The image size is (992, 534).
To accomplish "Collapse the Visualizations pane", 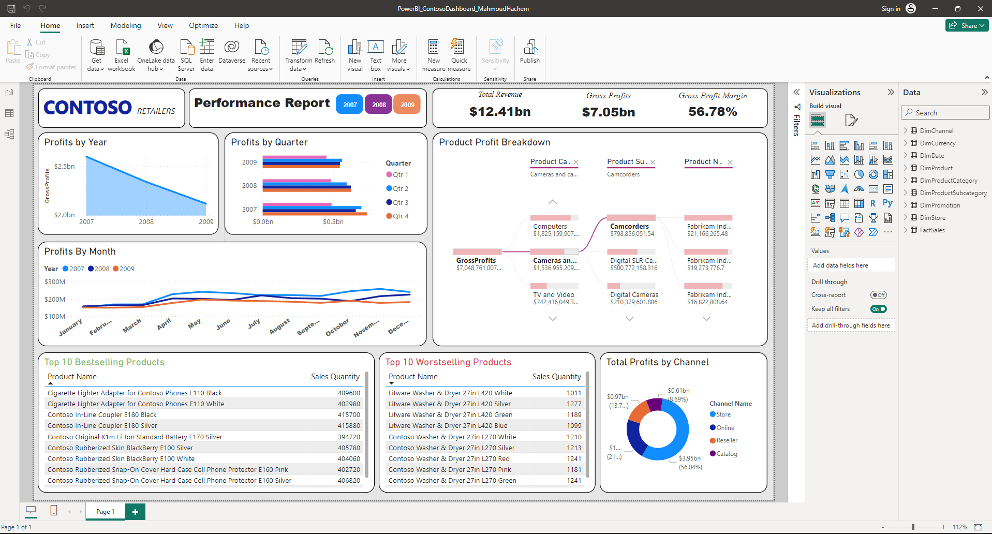I will pyautogui.click(x=891, y=92).
